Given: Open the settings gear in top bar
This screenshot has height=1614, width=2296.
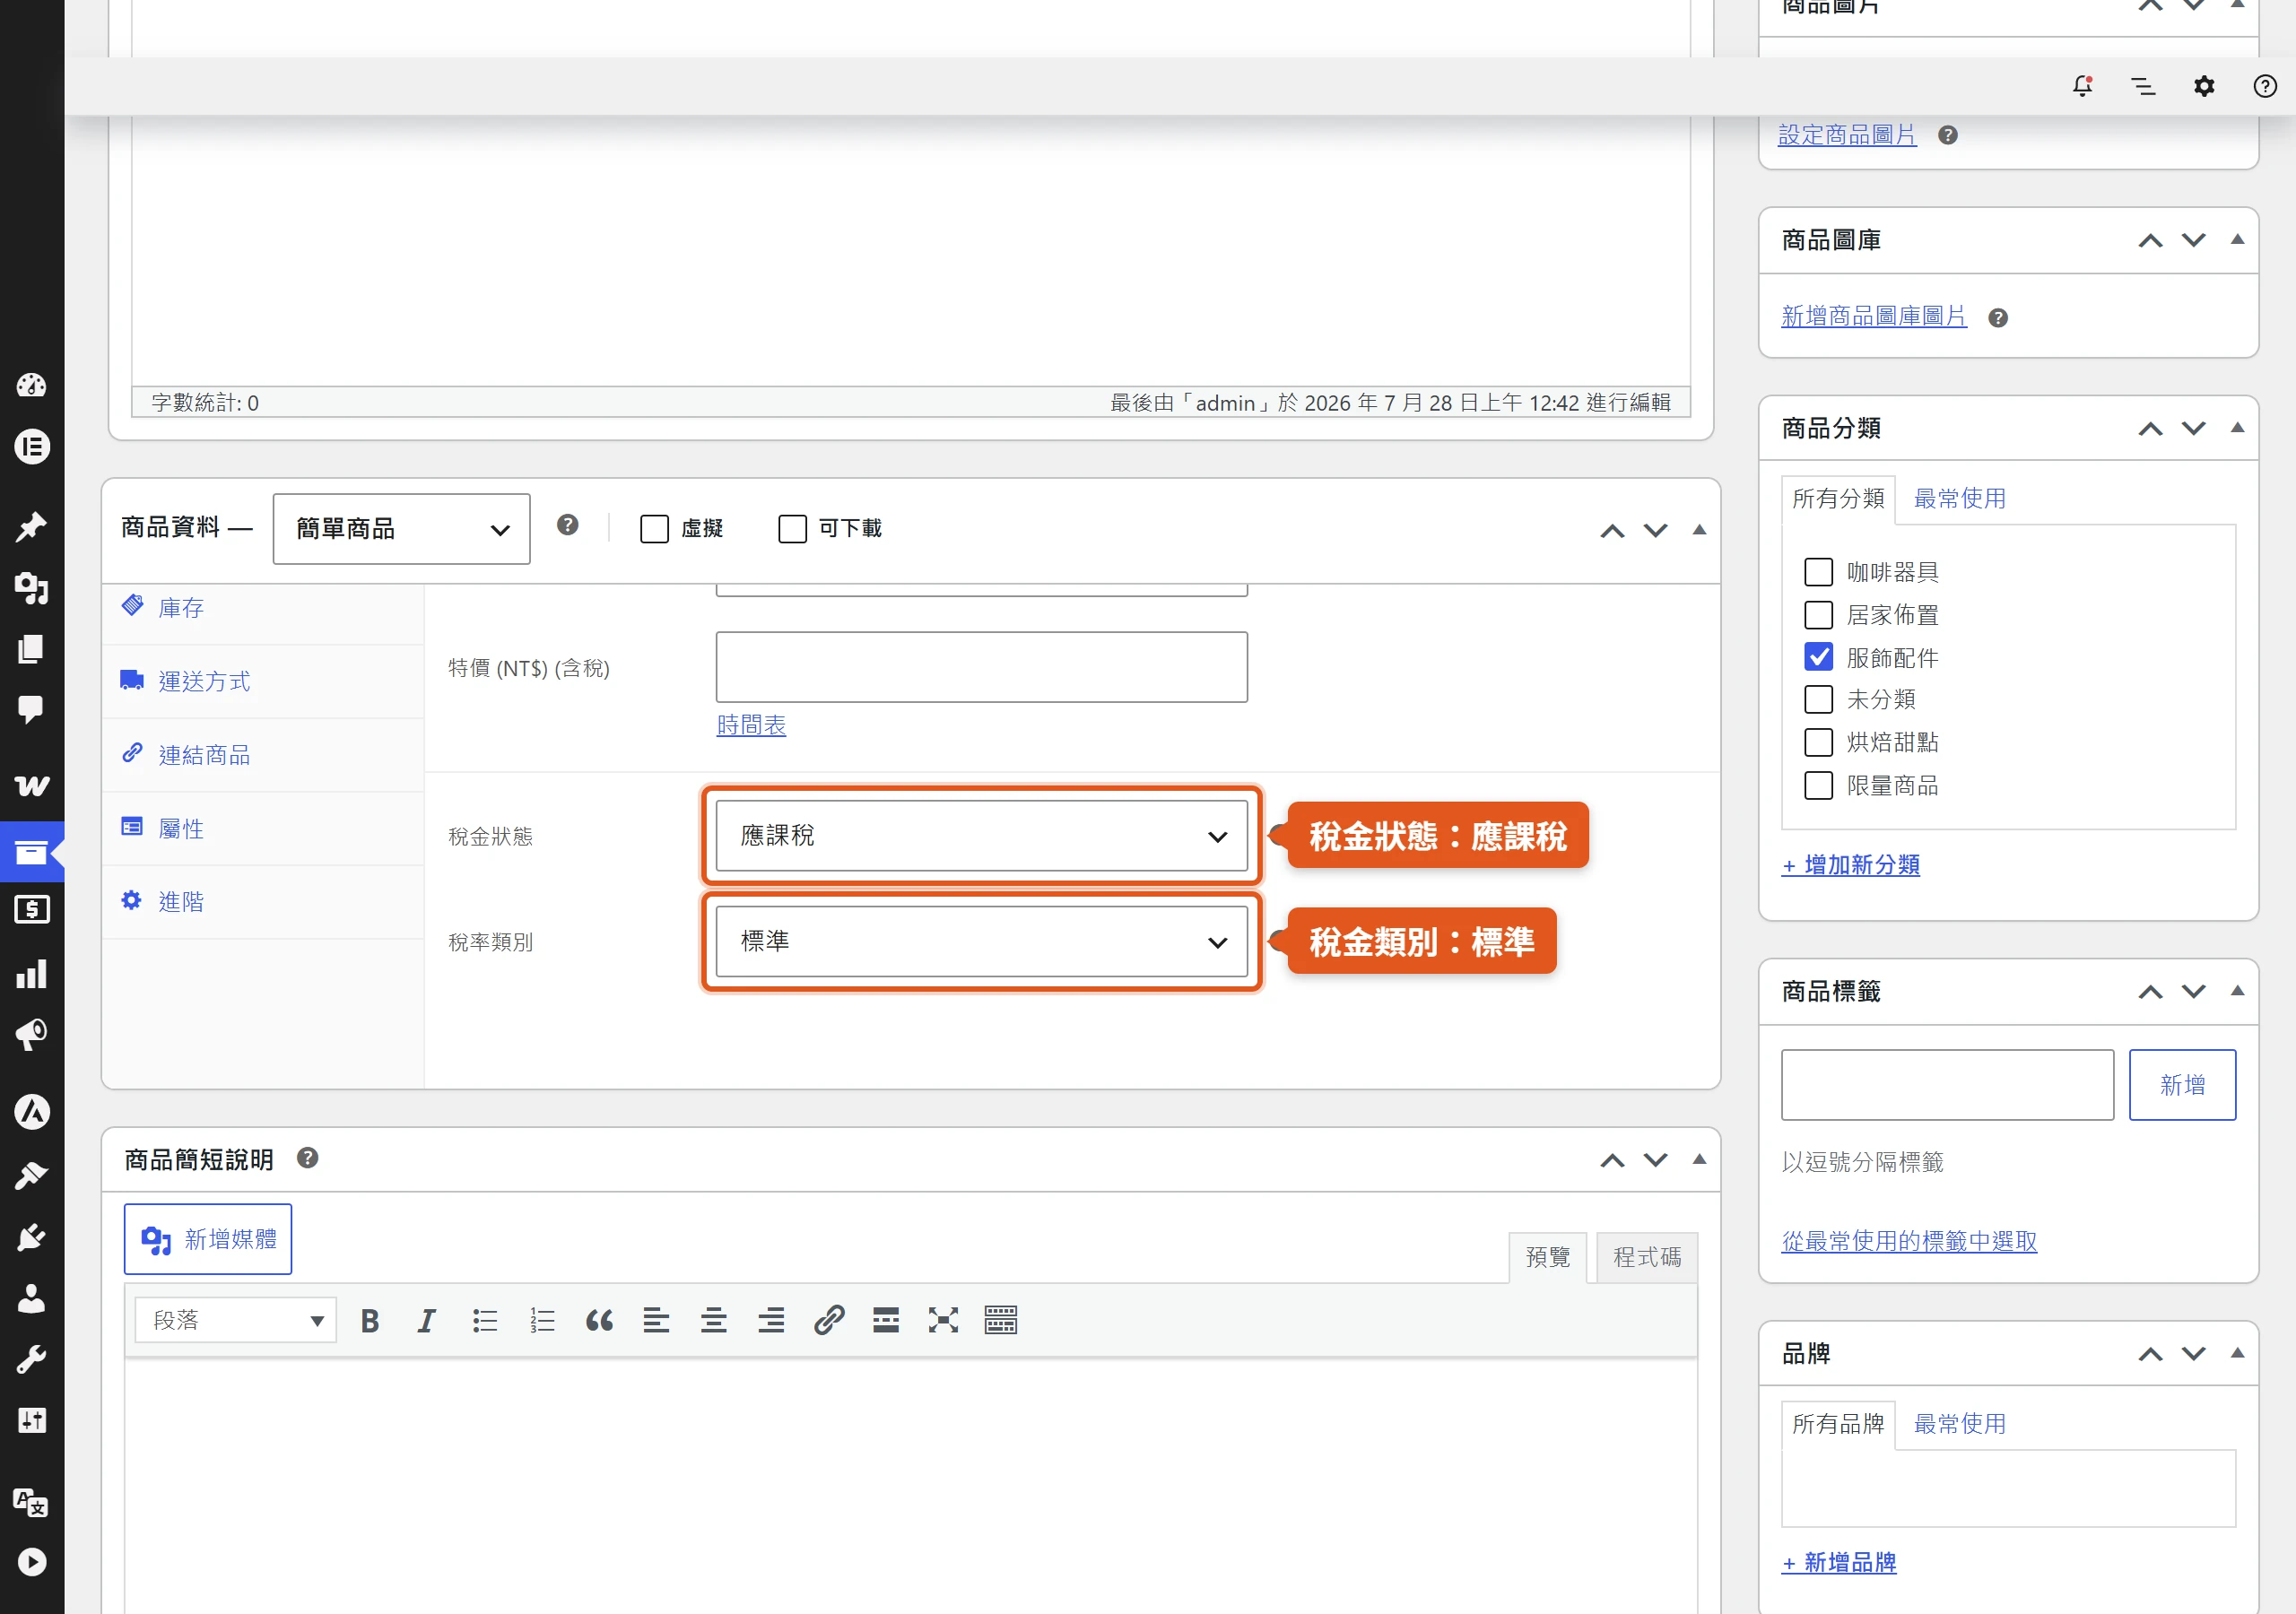Looking at the screenshot, I should point(2204,86).
